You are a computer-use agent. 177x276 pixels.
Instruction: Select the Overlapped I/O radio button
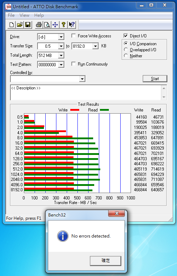pyautogui.click(x=126, y=50)
